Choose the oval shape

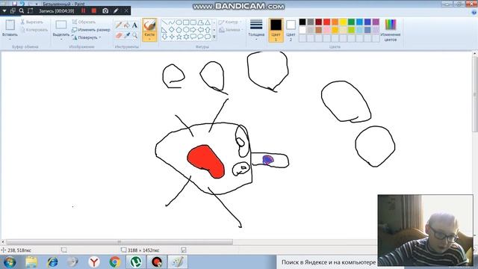(x=179, y=22)
